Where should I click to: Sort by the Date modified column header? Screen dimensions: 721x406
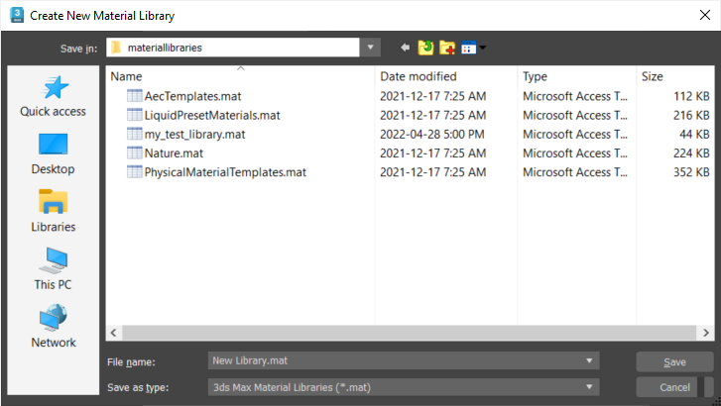click(446, 76)
